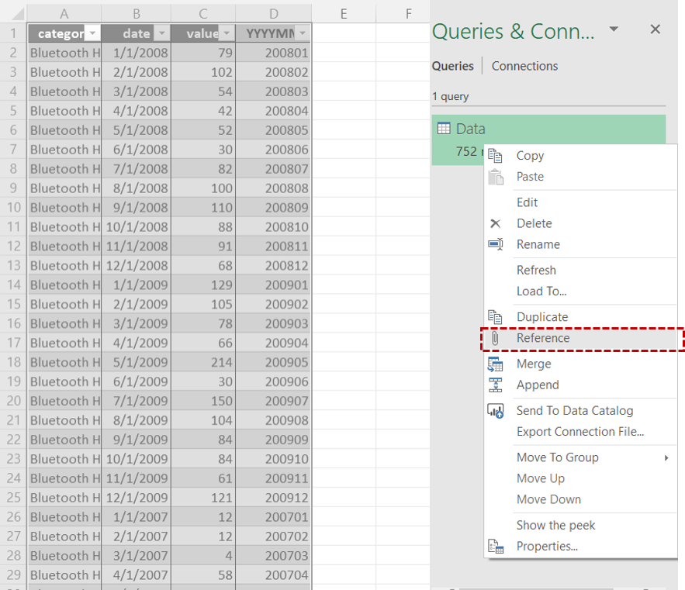The image size is (685, 590).
Task: Click cell containing 200812
Action: coord(274,265)
